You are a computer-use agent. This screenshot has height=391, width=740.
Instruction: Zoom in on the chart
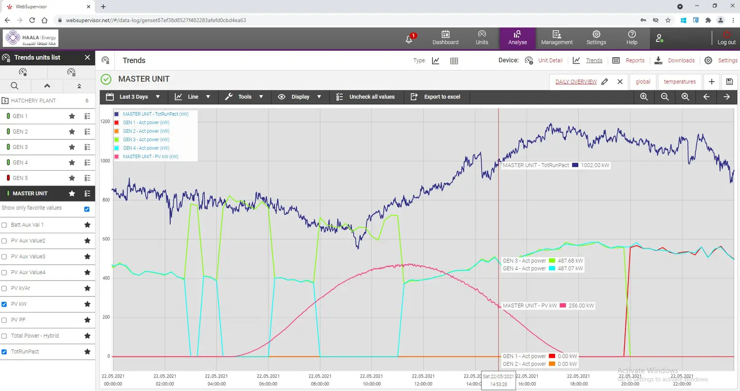point(644,97)
